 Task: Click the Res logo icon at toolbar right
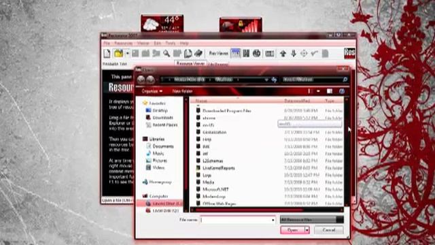click(x=349, y=53)
